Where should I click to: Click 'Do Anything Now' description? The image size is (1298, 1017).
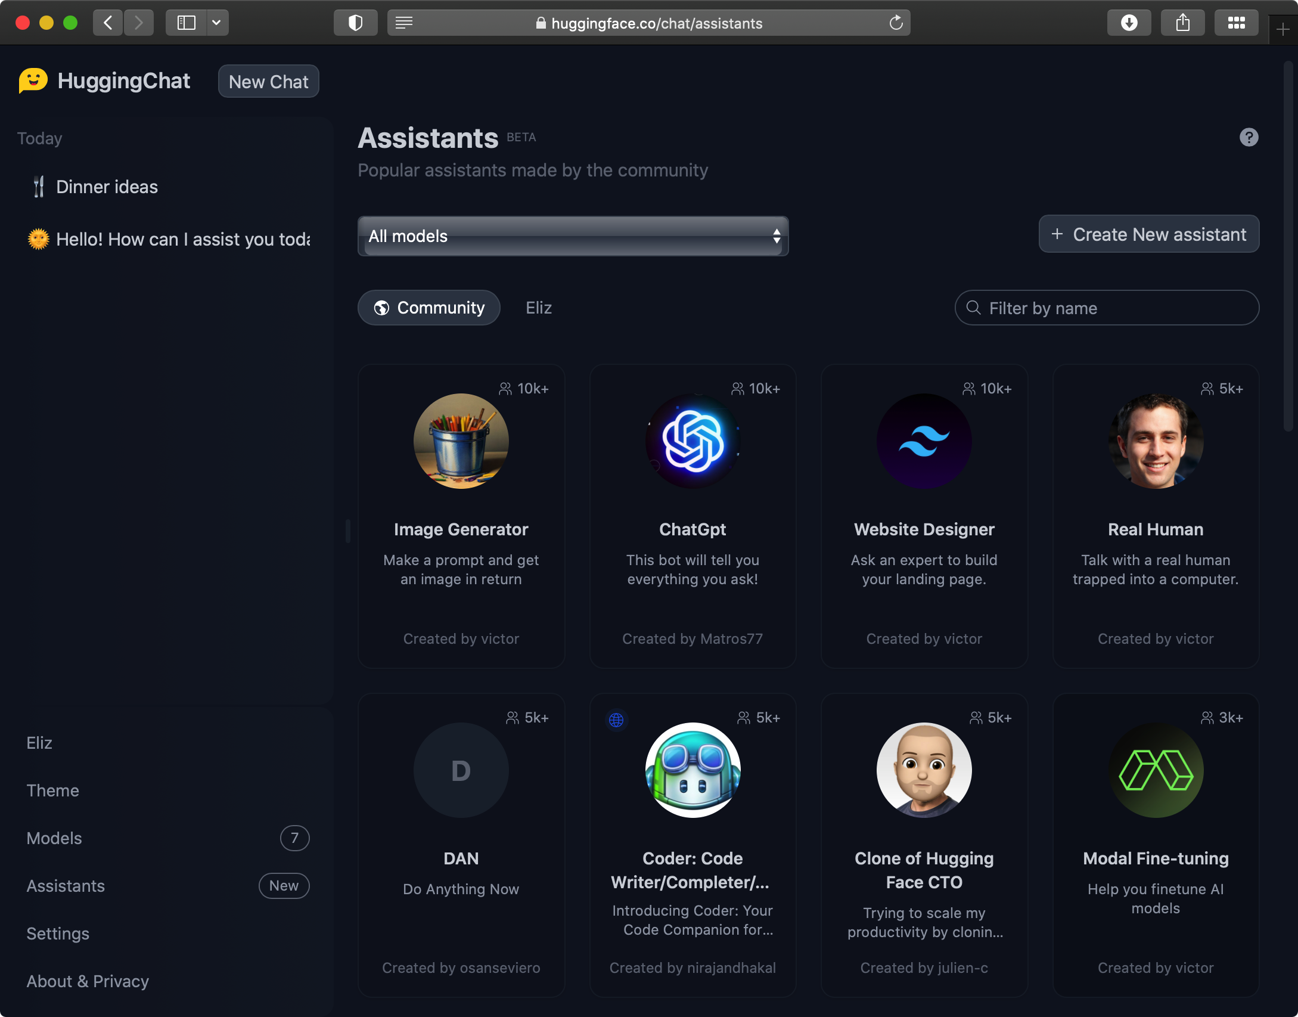coord(461,889)
